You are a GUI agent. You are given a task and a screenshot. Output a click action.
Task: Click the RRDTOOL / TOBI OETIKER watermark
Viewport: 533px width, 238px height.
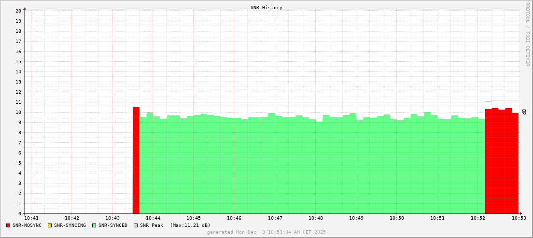coord(527,33)
